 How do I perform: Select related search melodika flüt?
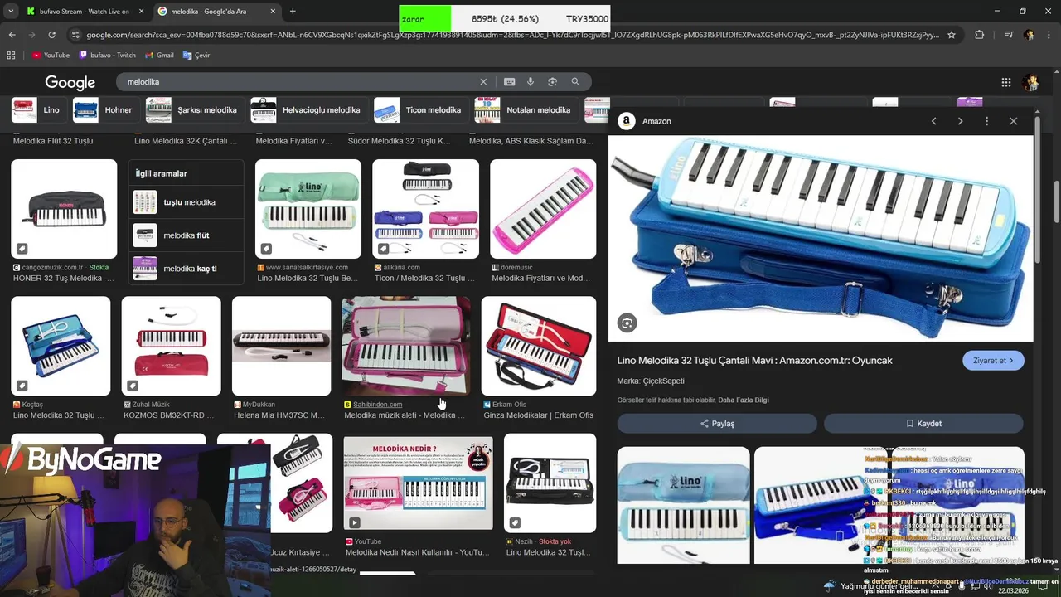pos(187,235)
